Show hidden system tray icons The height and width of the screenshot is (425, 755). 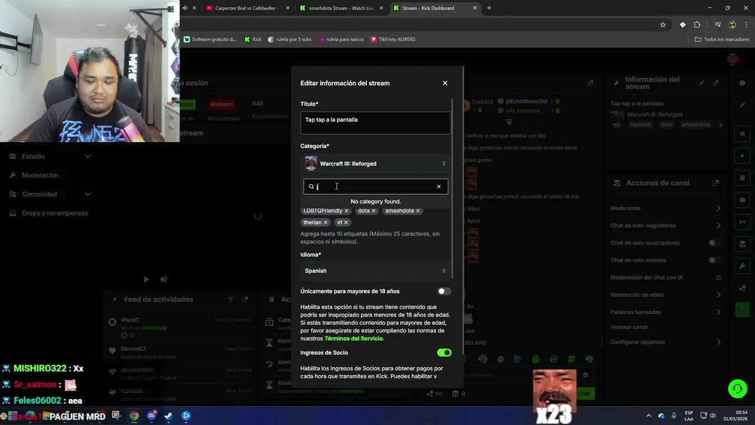tap(649, 416)
